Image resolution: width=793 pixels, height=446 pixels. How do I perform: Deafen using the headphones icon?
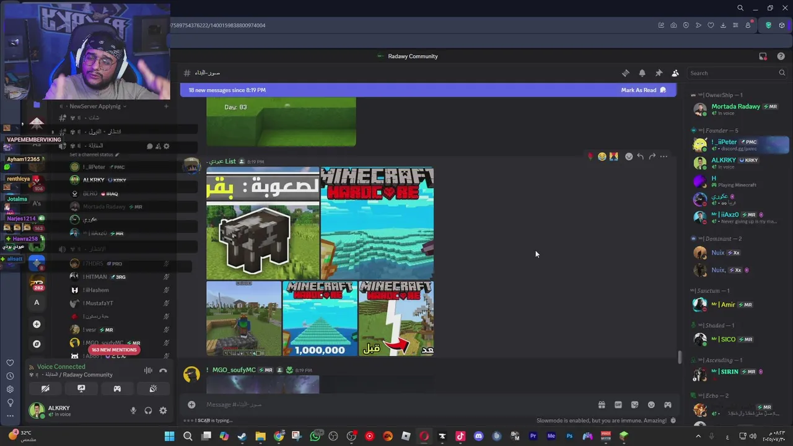[148, 411]
